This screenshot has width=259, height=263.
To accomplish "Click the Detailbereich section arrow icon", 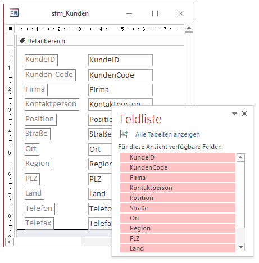I will pyautogui.click(x=22, y=41).
